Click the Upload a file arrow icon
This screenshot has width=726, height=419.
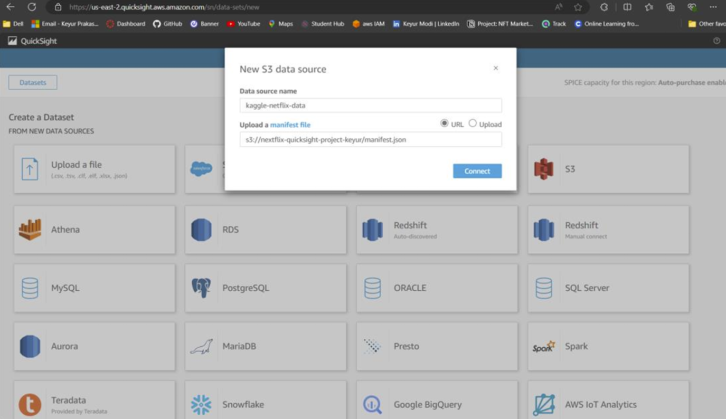pos(30,169)
